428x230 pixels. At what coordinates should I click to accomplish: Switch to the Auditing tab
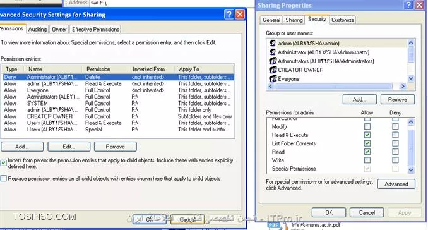[37, 29]
